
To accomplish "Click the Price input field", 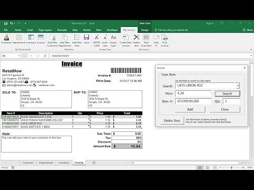I will 193,93.
